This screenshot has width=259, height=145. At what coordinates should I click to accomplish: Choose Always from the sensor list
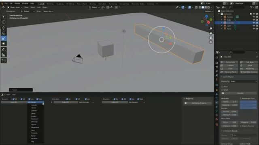[34, 108]
